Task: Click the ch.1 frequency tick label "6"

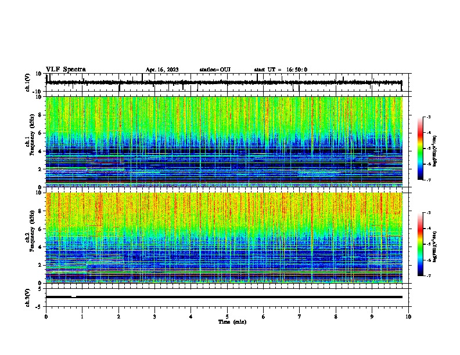Action: [40, 133]
